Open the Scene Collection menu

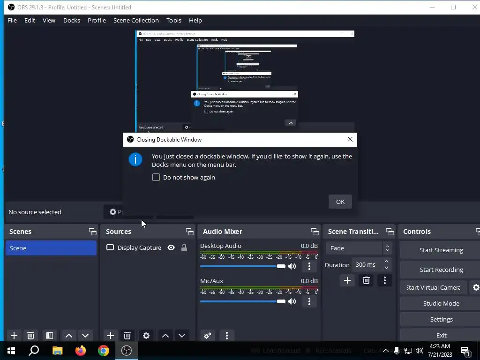pyautogui.click(x=136, y=20)
